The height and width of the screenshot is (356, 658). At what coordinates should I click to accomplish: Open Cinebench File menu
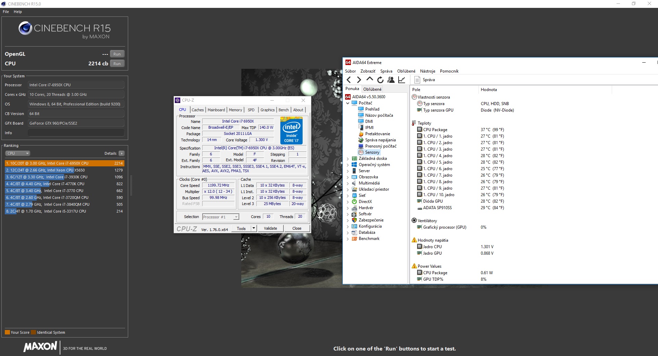pyautogui.click(x=6, y=12)
